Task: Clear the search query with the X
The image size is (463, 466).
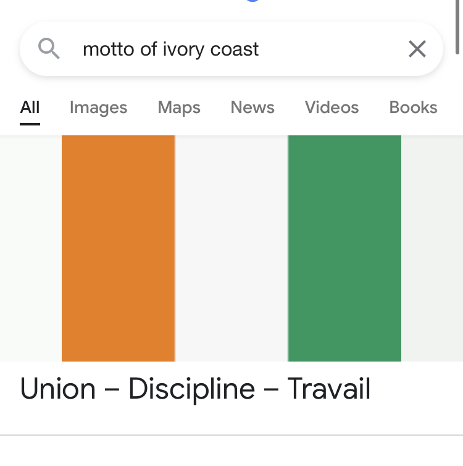Action: pos(417,49)
